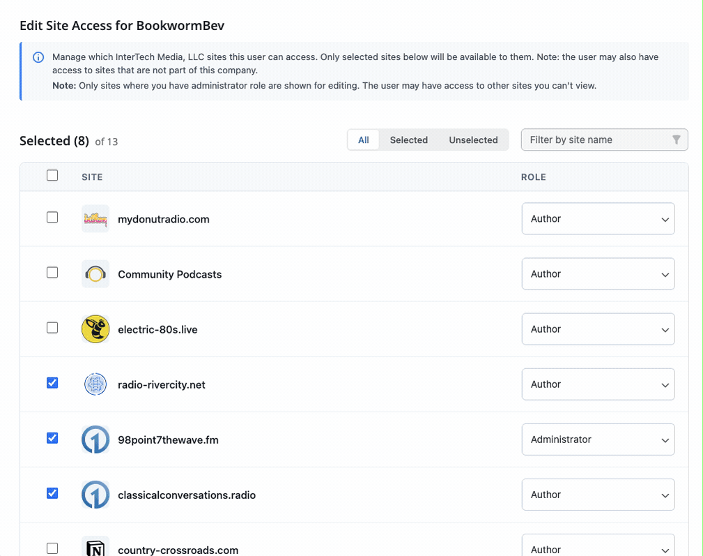The height and width of the screenshot is (556, 703).
Task: Show the All sites tab
Action: coord(364,140)
